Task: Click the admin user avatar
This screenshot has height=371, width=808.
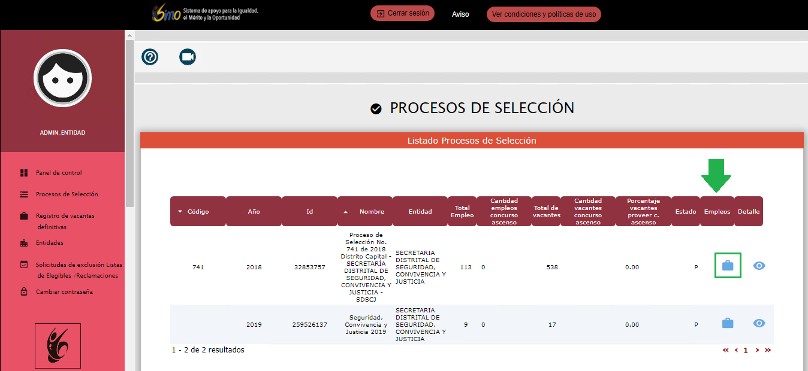Action: pyautogui.click(x=62, y=78)
